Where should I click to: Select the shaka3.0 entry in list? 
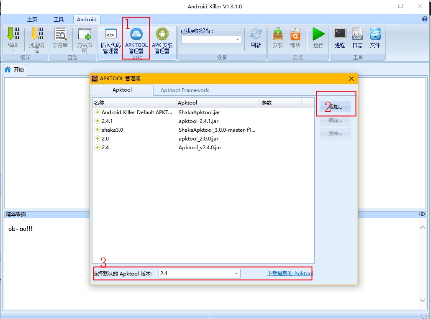[112, 130]
